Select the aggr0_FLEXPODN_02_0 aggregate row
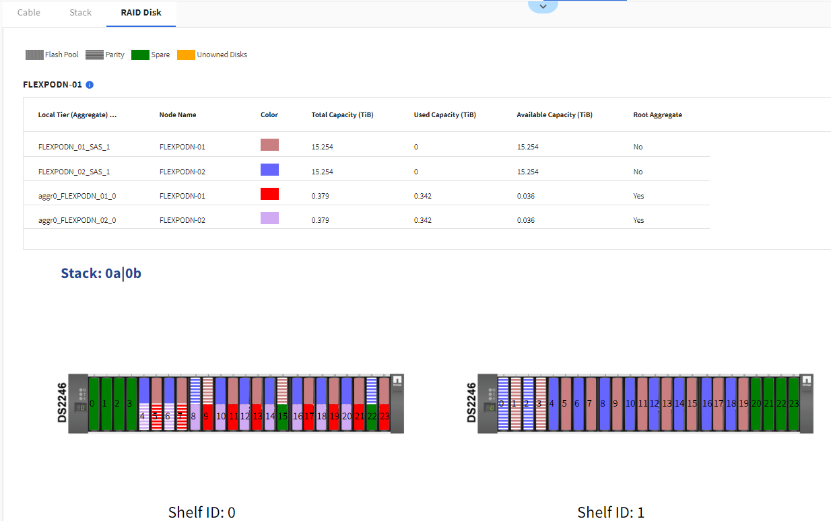 click(x=77, y=220)
